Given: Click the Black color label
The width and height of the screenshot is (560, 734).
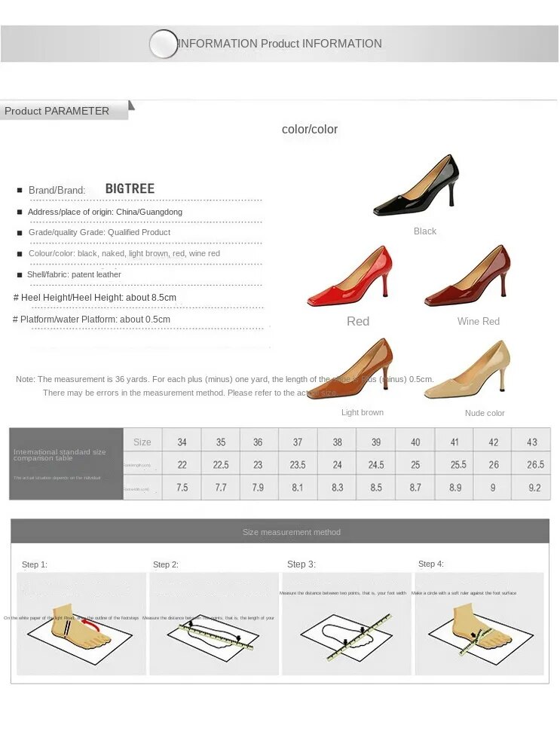Looking at the screenshot, I should tap(424, 231).
